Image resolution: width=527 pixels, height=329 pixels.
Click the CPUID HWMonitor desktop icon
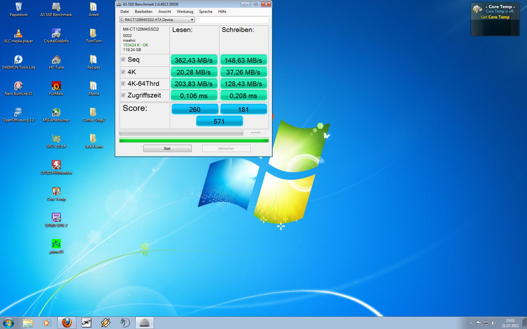[56, 167]
